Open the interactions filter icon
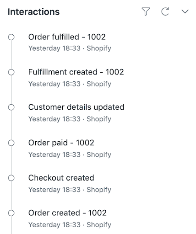 click(146, 11)
